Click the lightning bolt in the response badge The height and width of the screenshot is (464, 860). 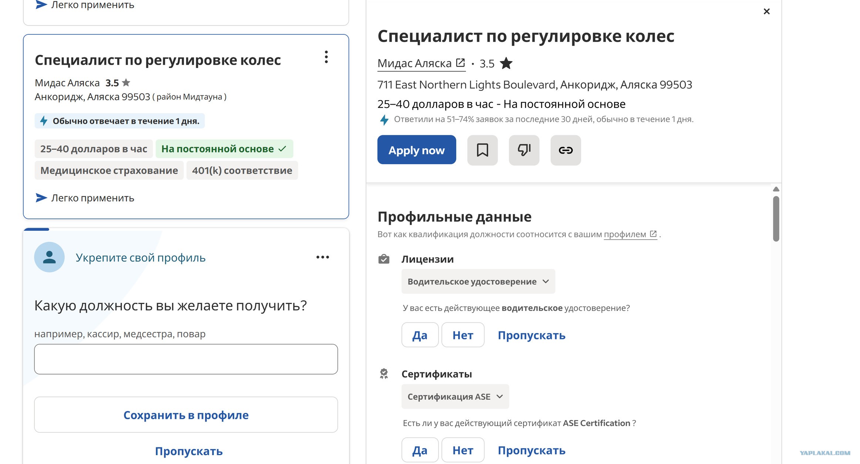point(44,121)
